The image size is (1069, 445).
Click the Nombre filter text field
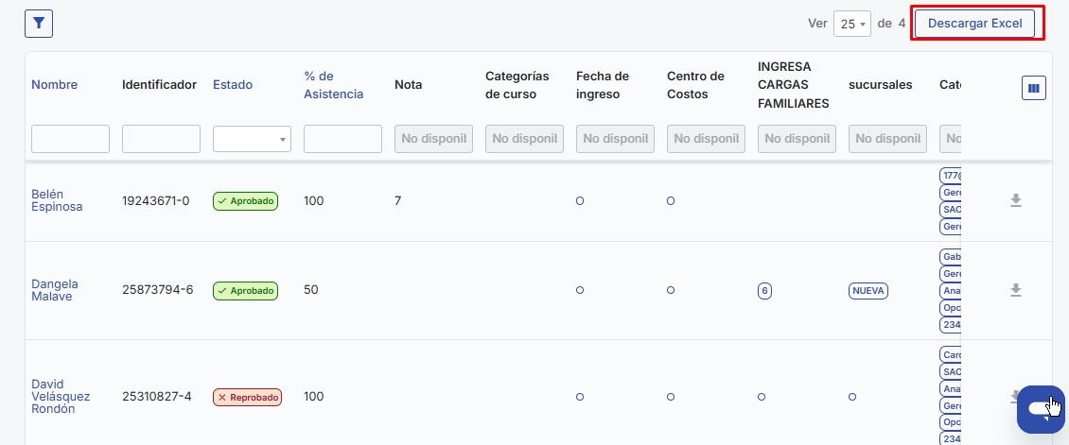coord(70,139)
